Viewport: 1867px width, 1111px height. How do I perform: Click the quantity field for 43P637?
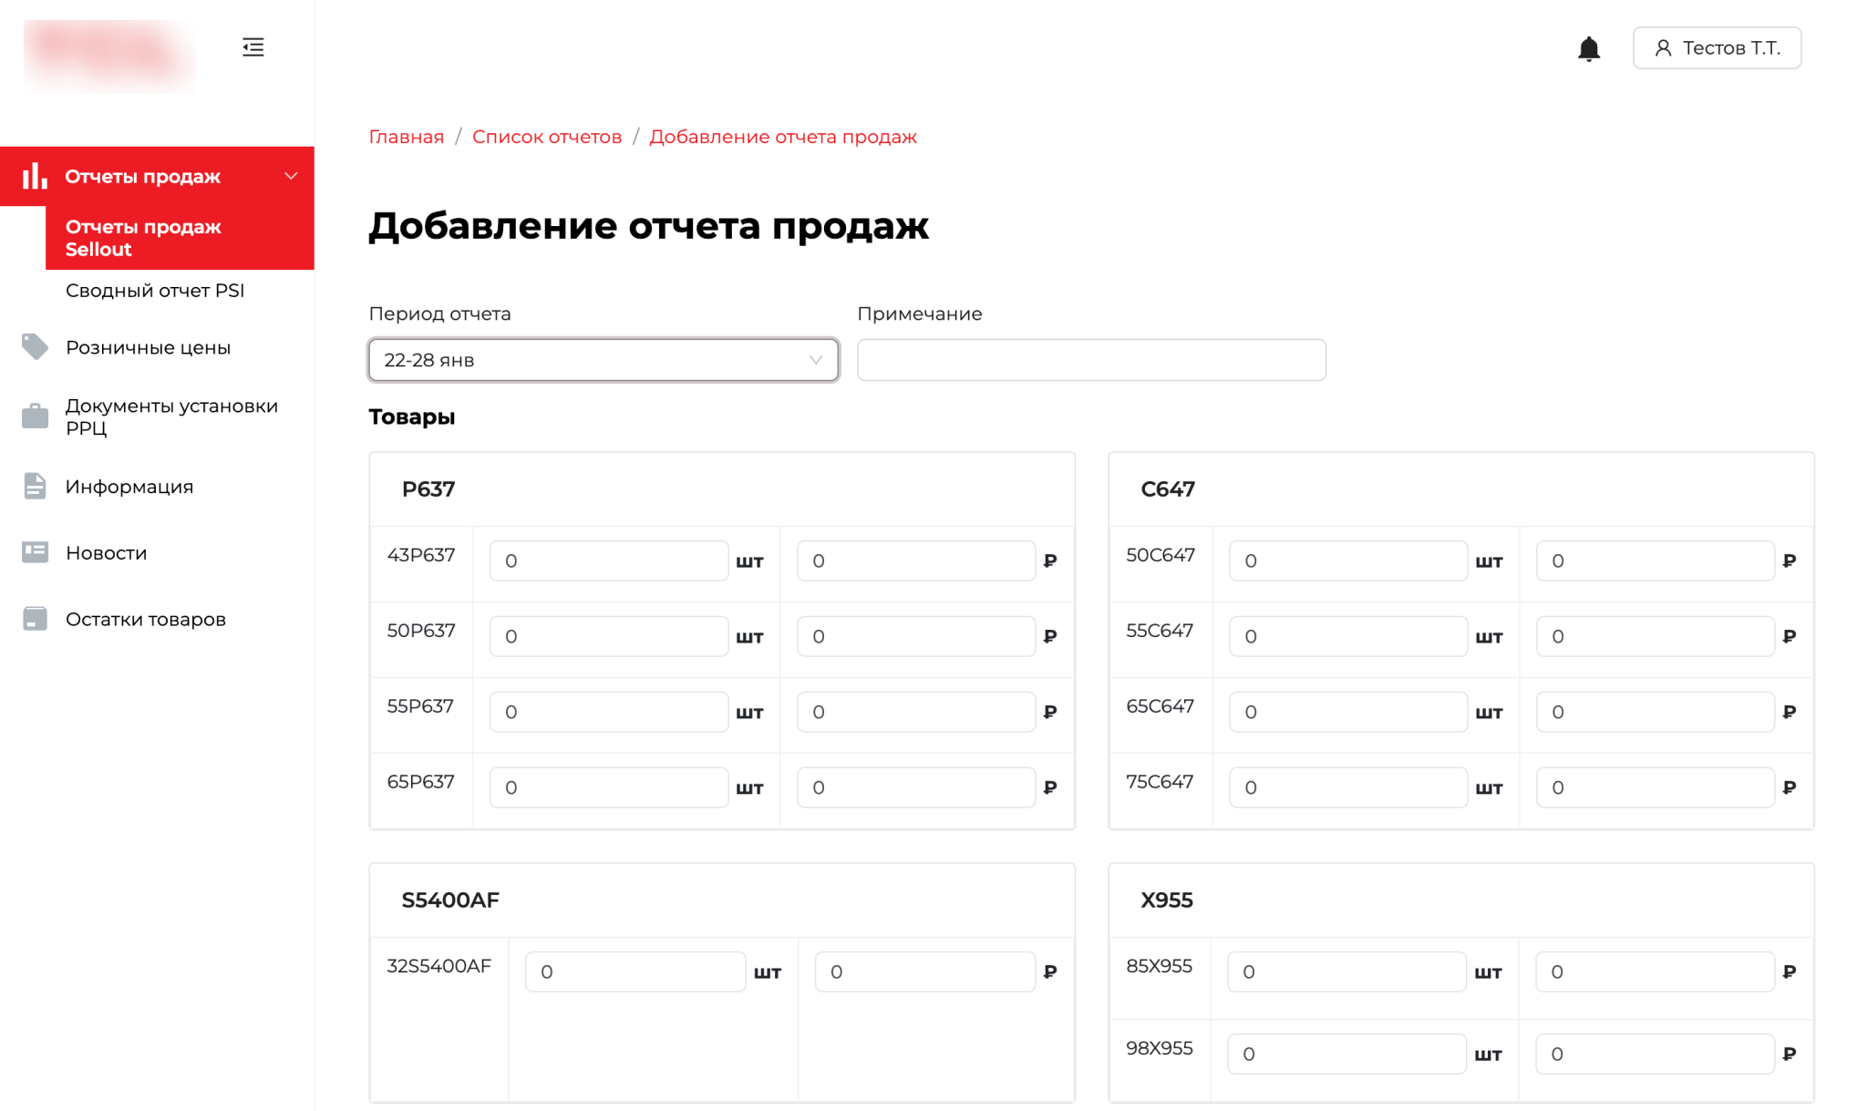point(607,561)
